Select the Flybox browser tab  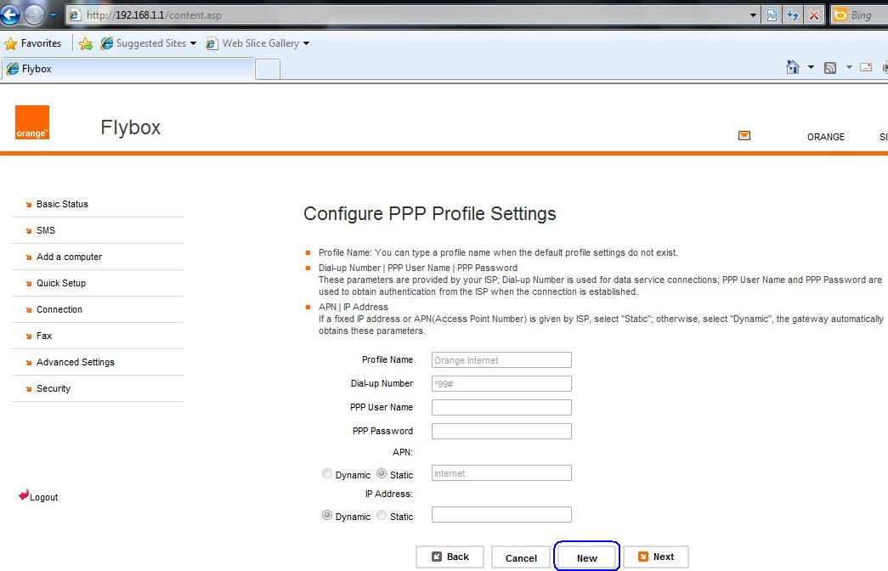coord(128,69)
